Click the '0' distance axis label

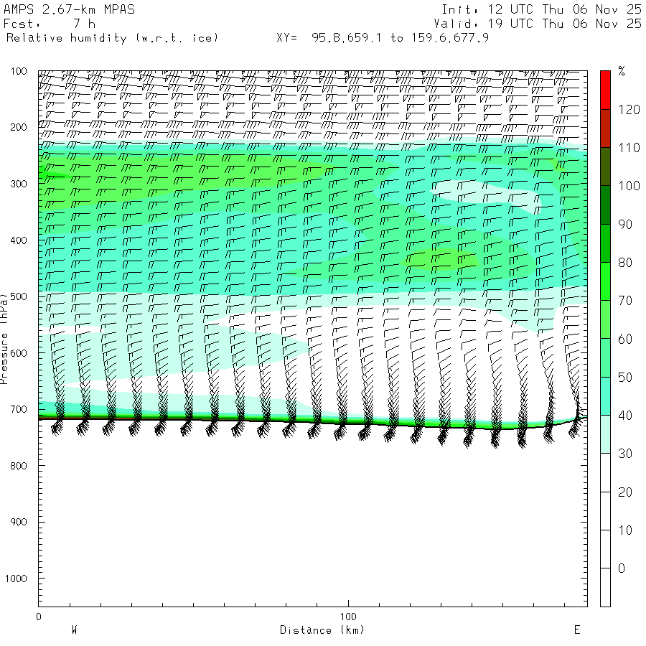coord(39,617)
